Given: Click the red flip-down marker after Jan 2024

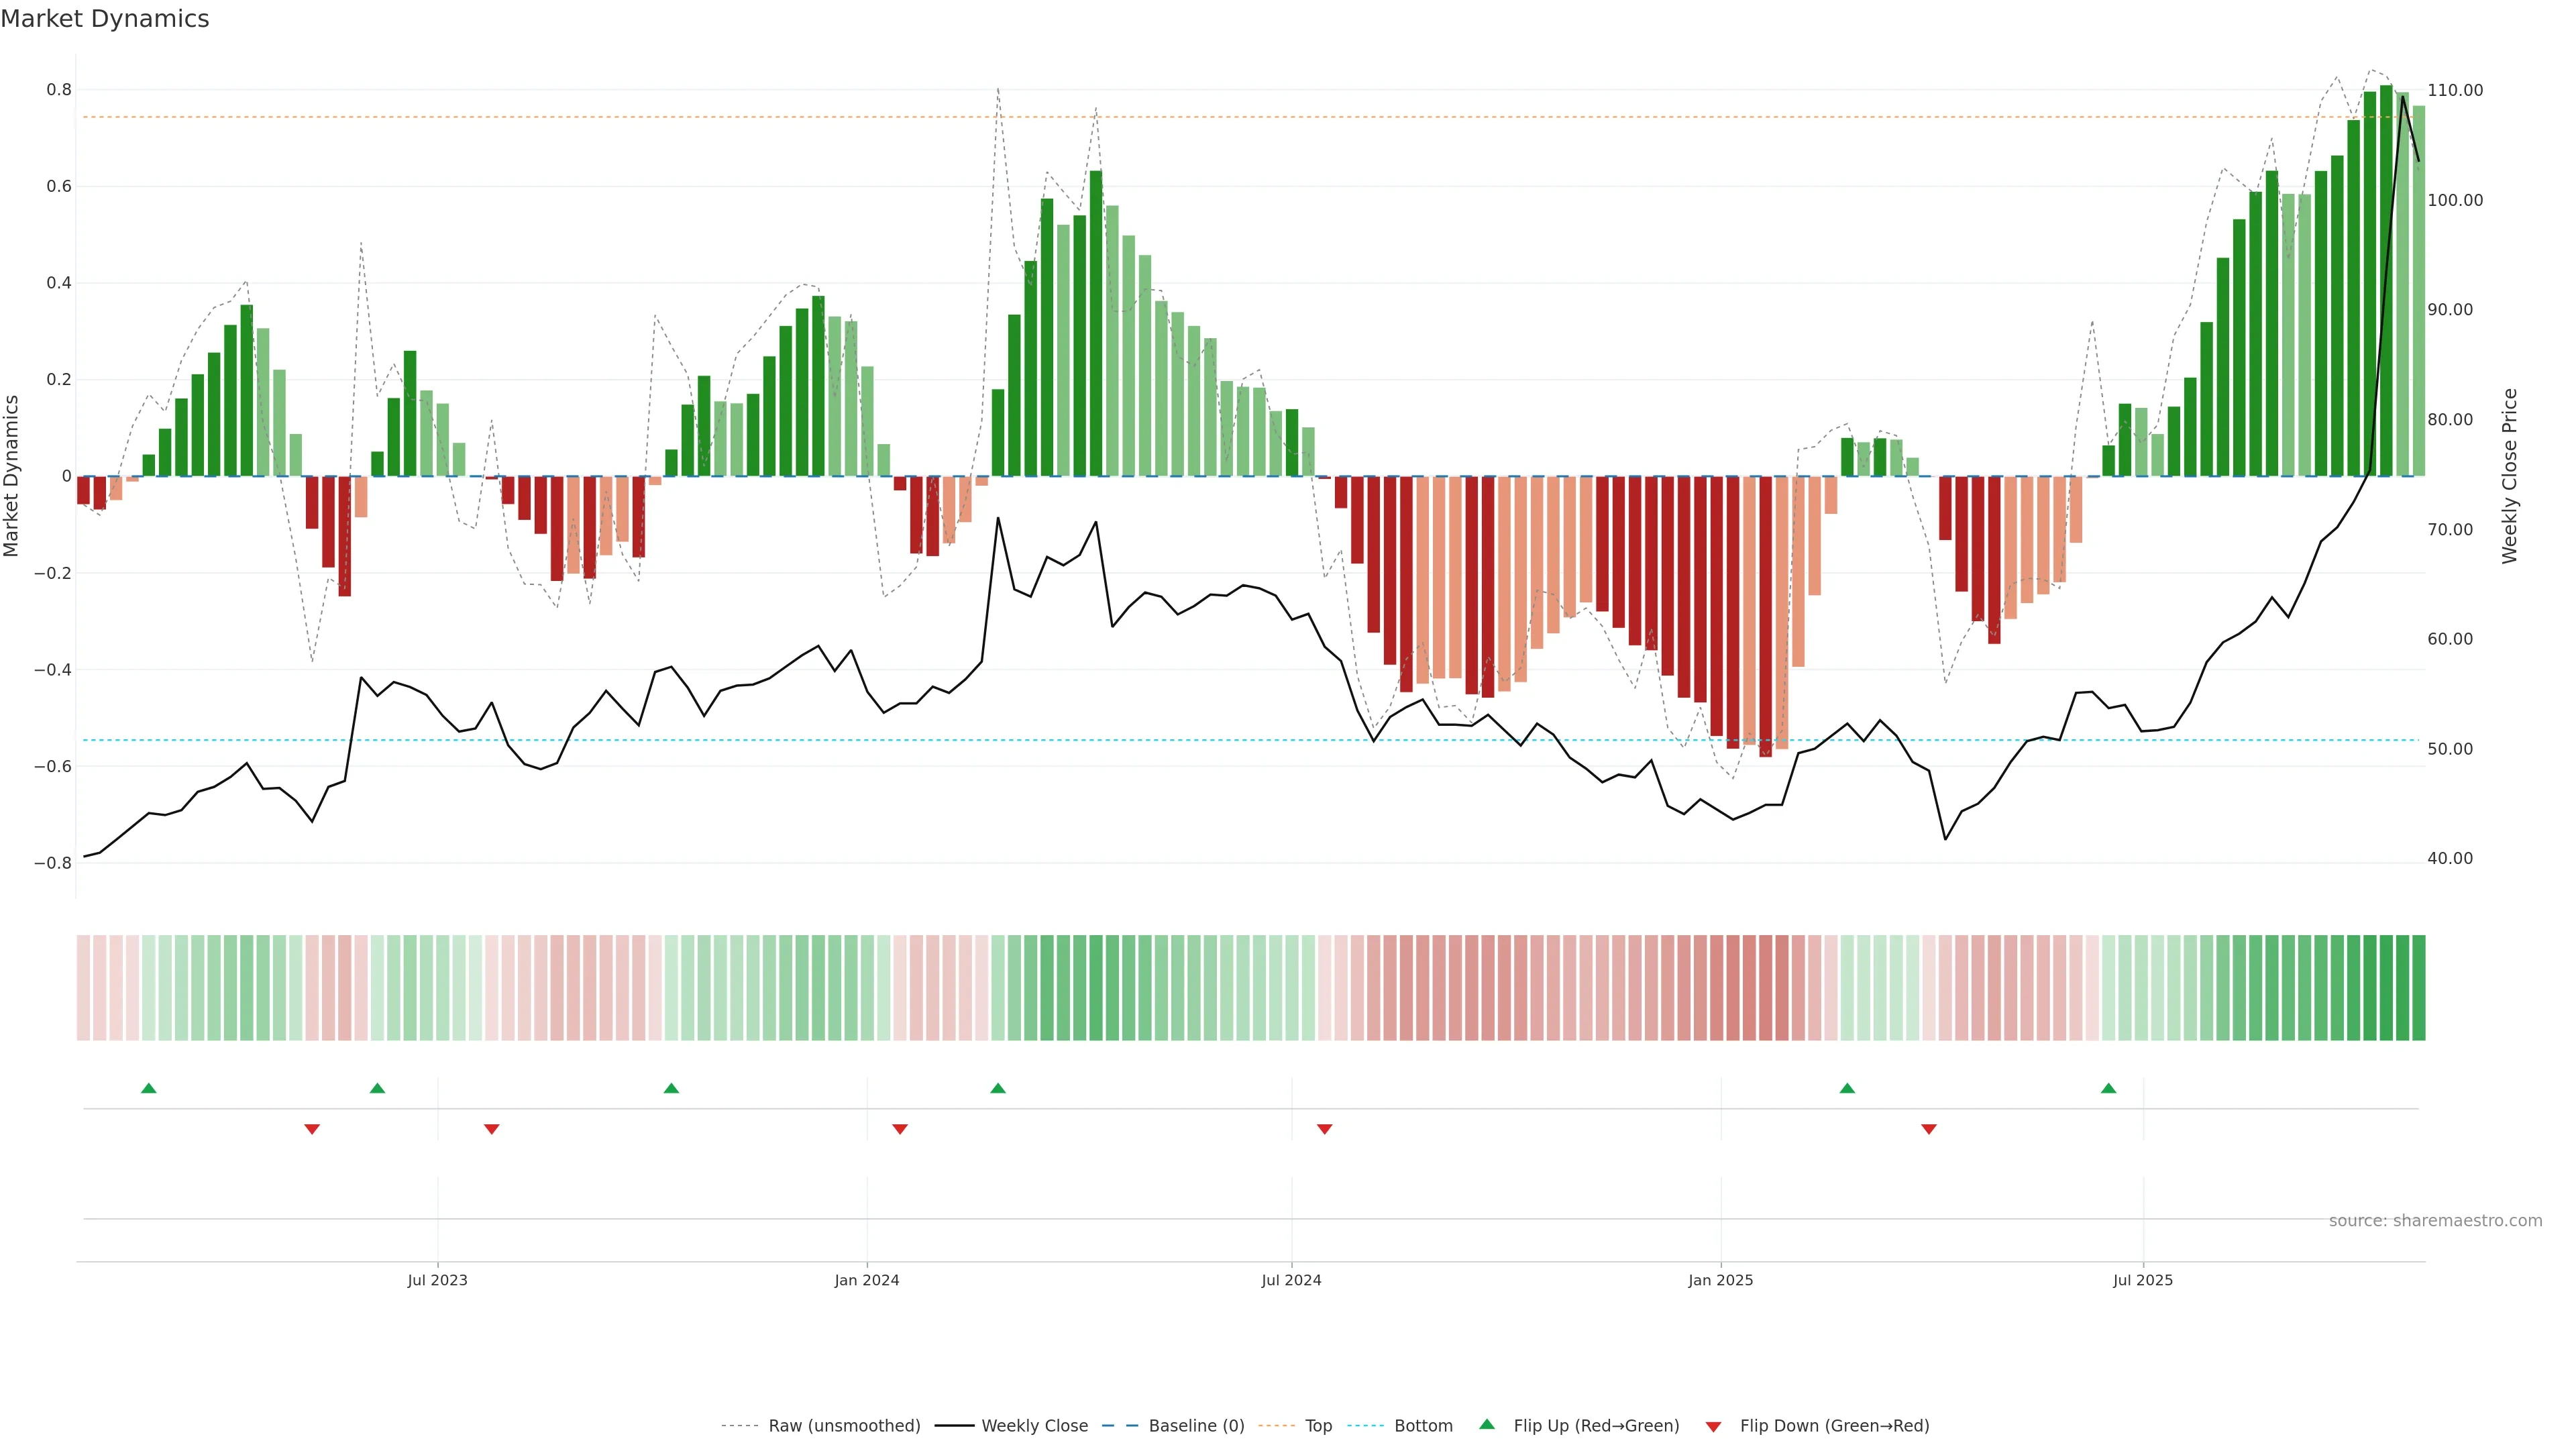Looking at the screenshot, I should [900, 1129].
